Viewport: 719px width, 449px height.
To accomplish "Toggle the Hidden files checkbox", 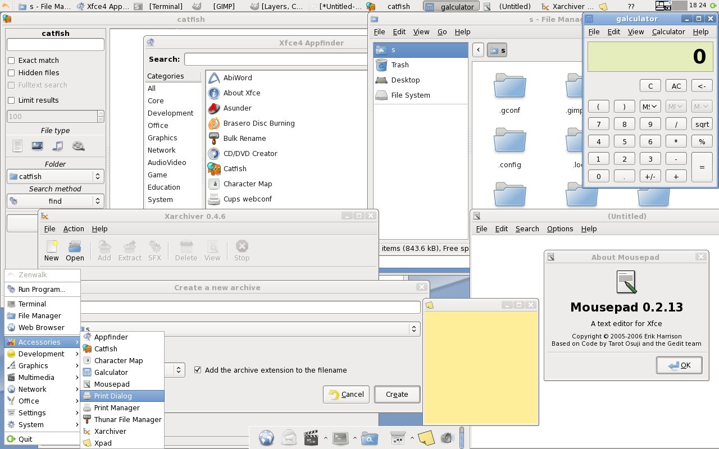I will pos(11,73).
